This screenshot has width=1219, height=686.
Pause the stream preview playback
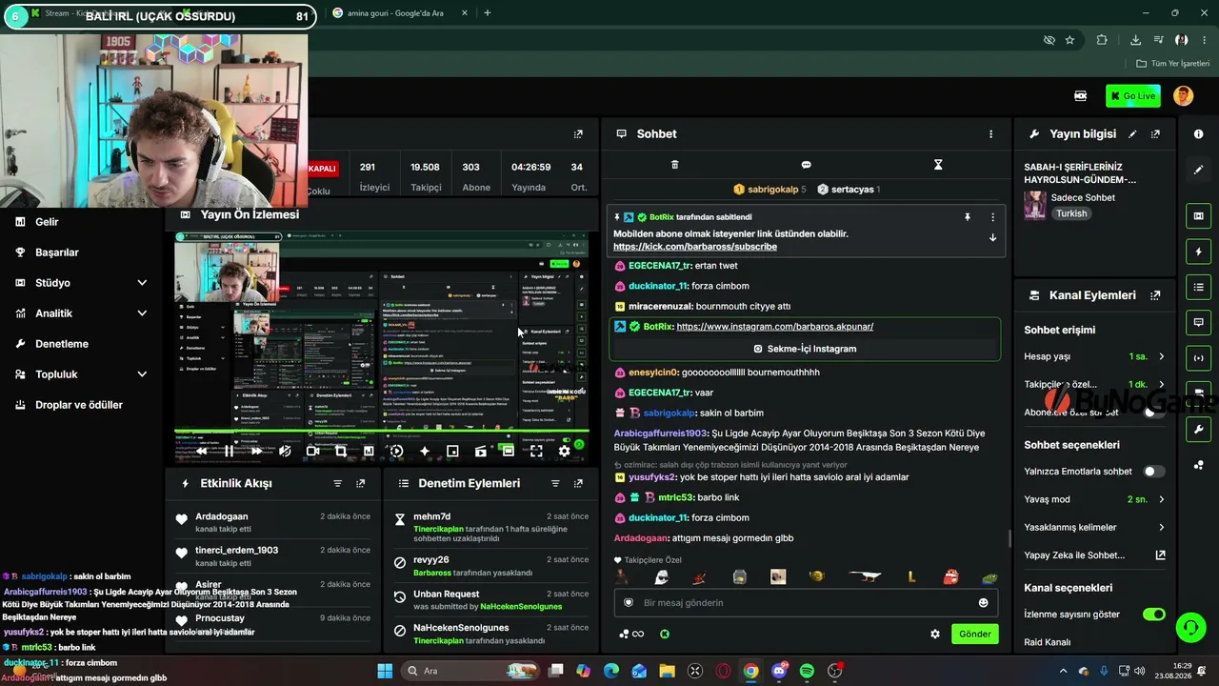click(x=229, y=452)
